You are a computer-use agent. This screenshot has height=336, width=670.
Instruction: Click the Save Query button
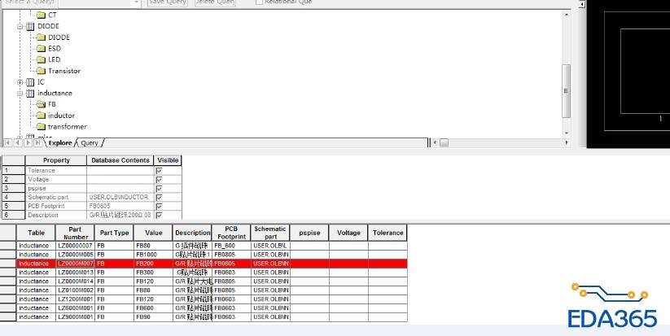[168, 2]
